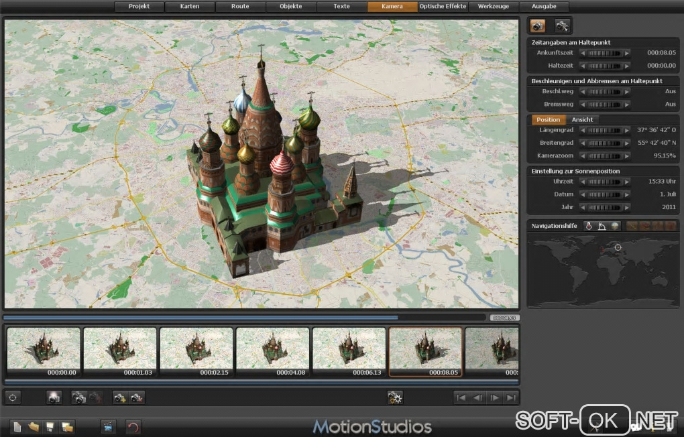Select the orange camera mode icon in side panel

(538, 26)
